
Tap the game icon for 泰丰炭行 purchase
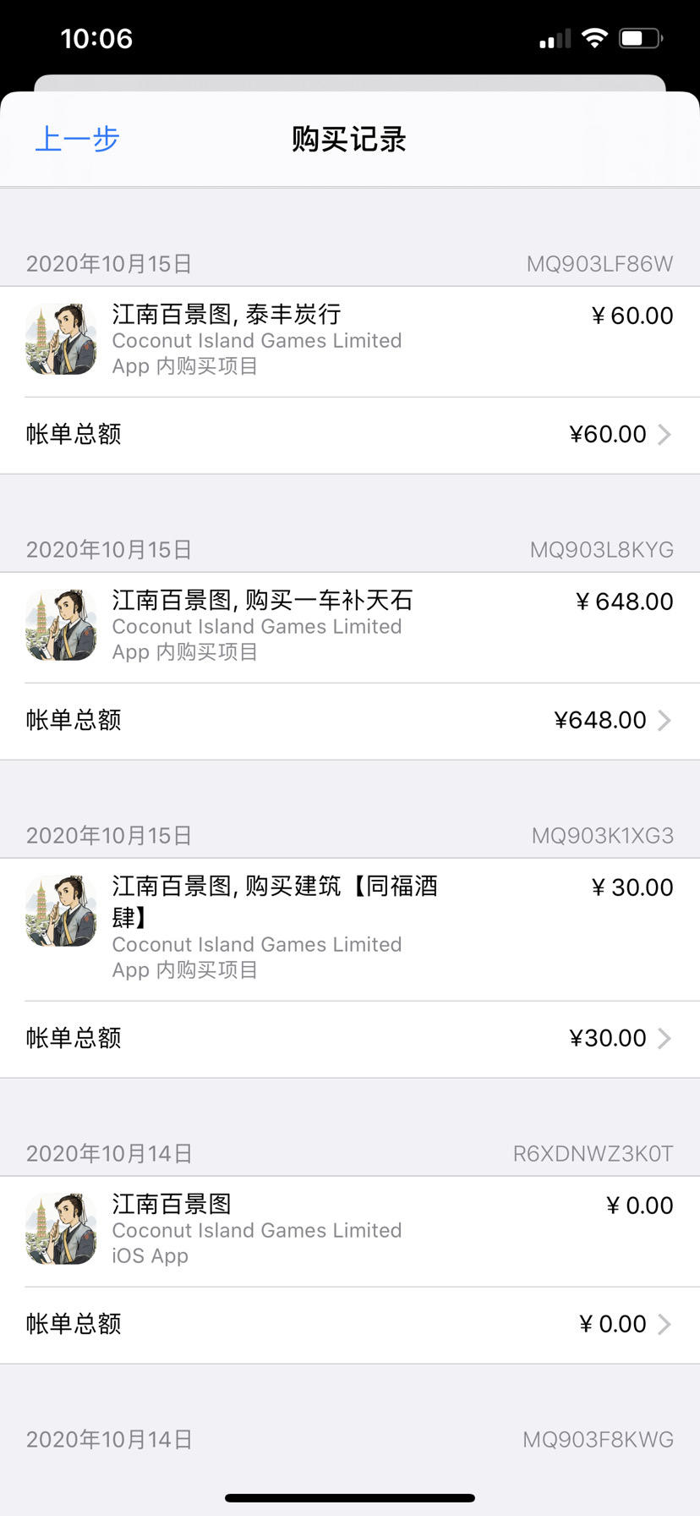point(61,339)
